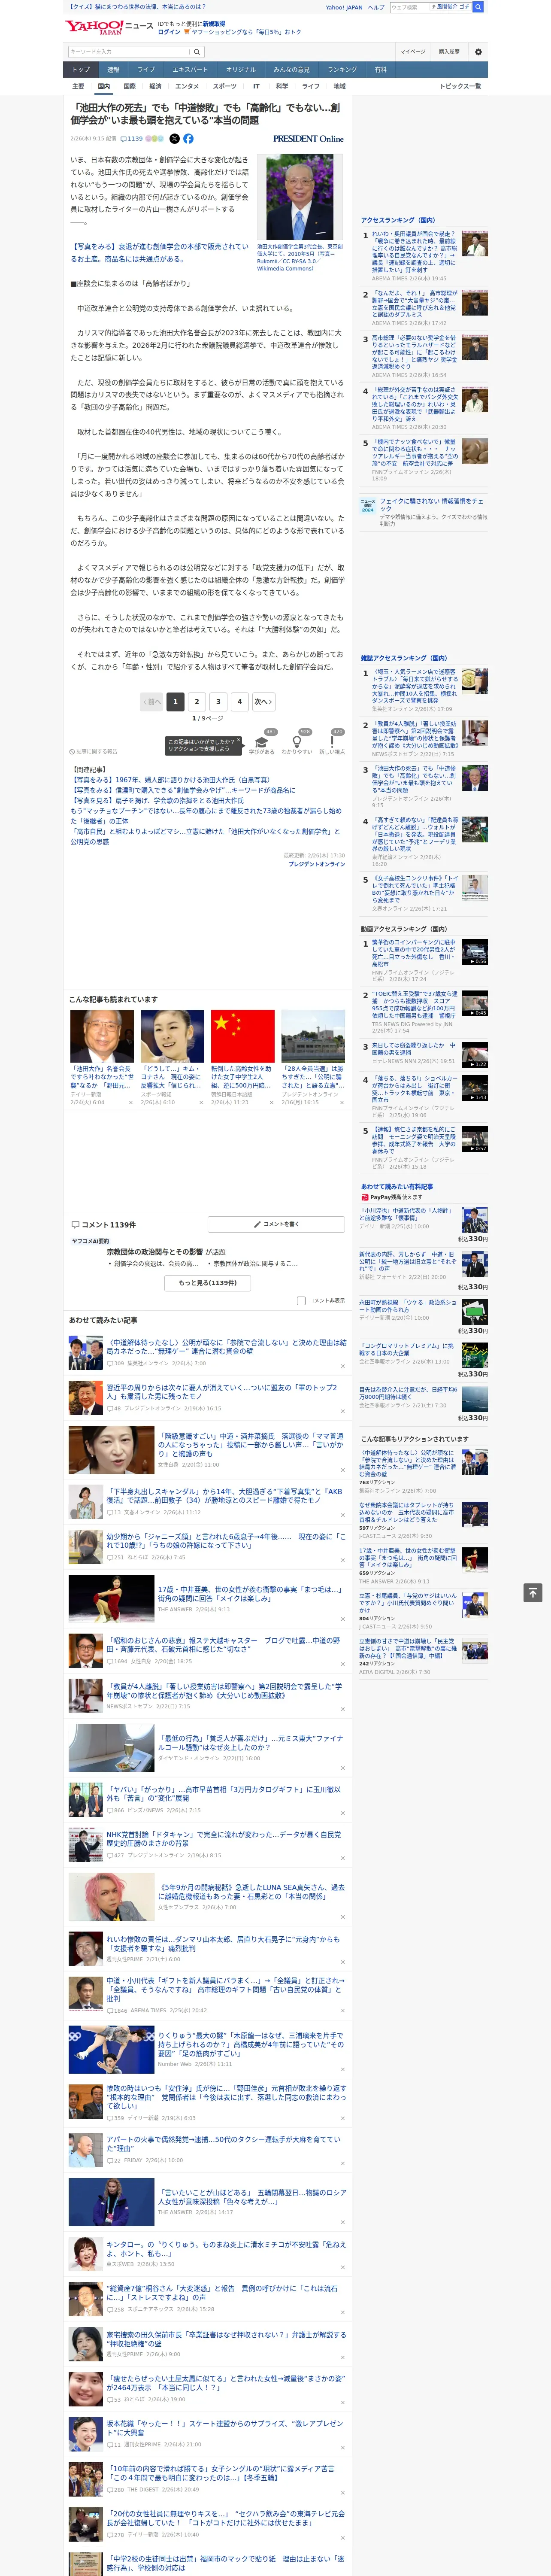Viewport: 551px width, 2576px height.
Task: Tick the コメント非表示 checkbox
Action: click(x=301, y=1301)
